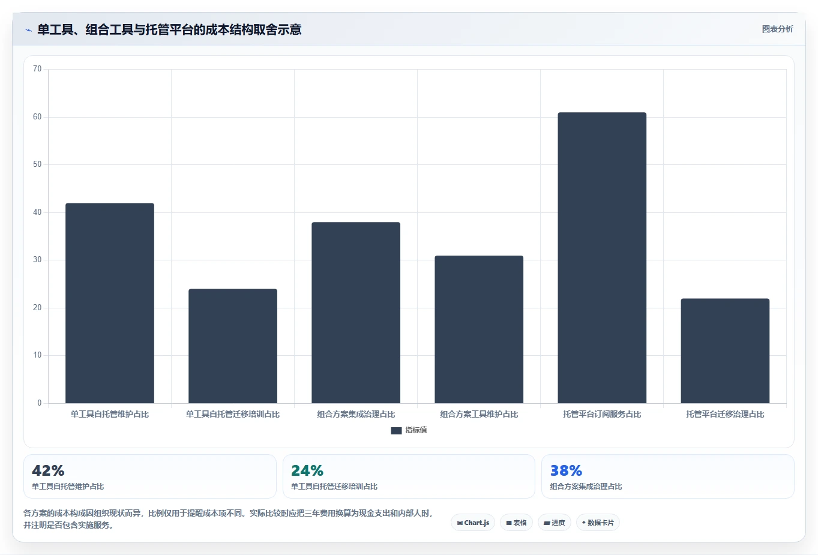Viewport: 818px width, 555px height.
Task: Click the x-axis label 单工具自托管维护占比
Action: tap(110, 414)
